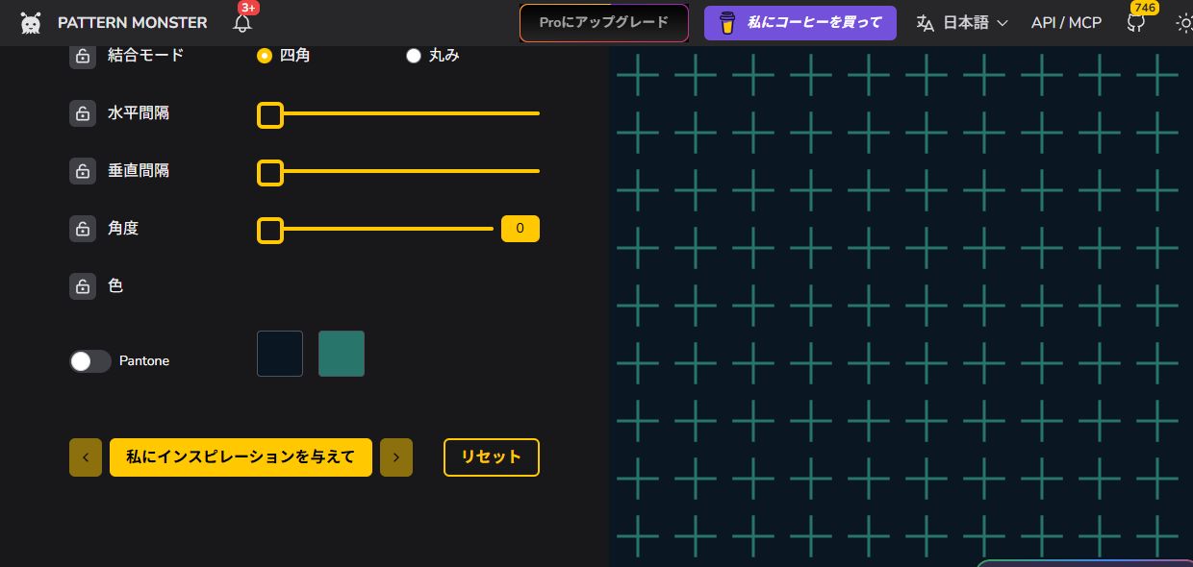Viewport: 1193px width, 567px height.
Task: Click the Pattern Monster logo icon
Action: click(x=31, y=23)
